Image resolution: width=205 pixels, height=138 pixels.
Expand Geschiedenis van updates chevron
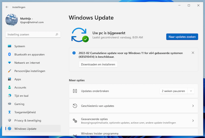pyautogui.click(x=193, y=106)
